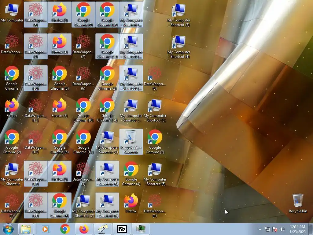This screenshot has width=313, height=235.
Task: Click the DataWagon (14) shortcut
Action: coord(35,205)
